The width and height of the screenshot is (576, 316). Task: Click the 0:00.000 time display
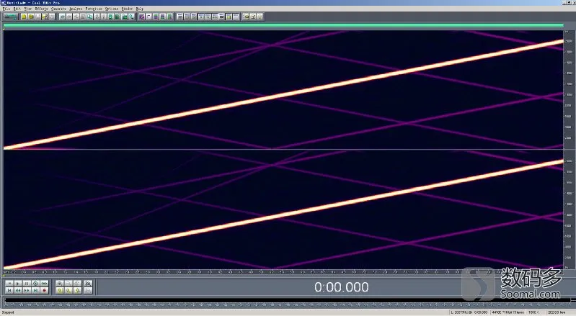(341, 287)
